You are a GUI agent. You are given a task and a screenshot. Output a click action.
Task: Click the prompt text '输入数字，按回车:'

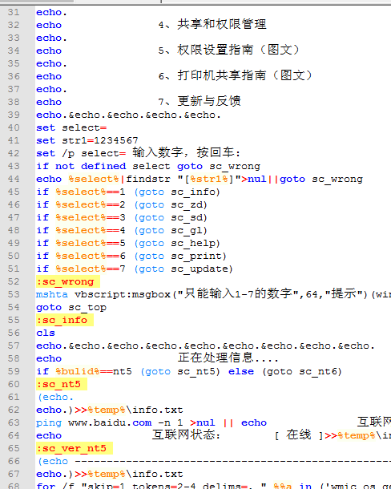(x=187, y=153)
